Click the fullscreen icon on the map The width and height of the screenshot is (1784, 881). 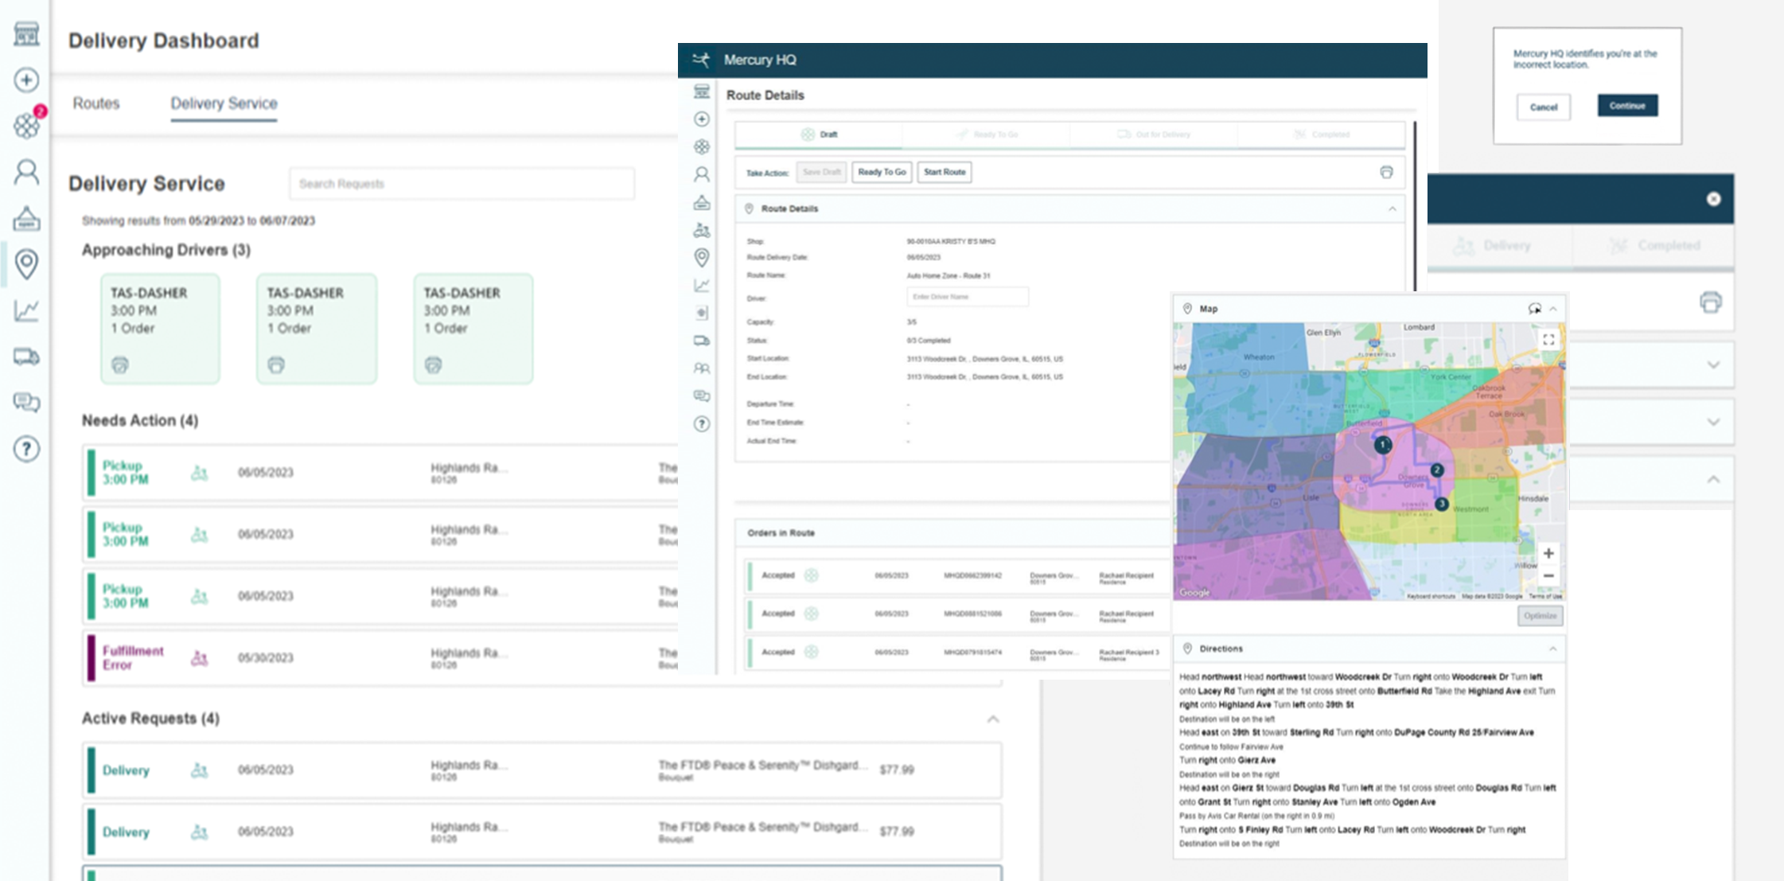pos(1548,340)
